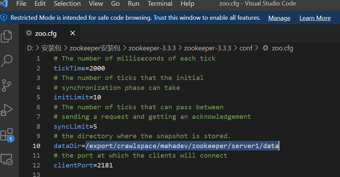Open the Edit menu

point(40,3)
